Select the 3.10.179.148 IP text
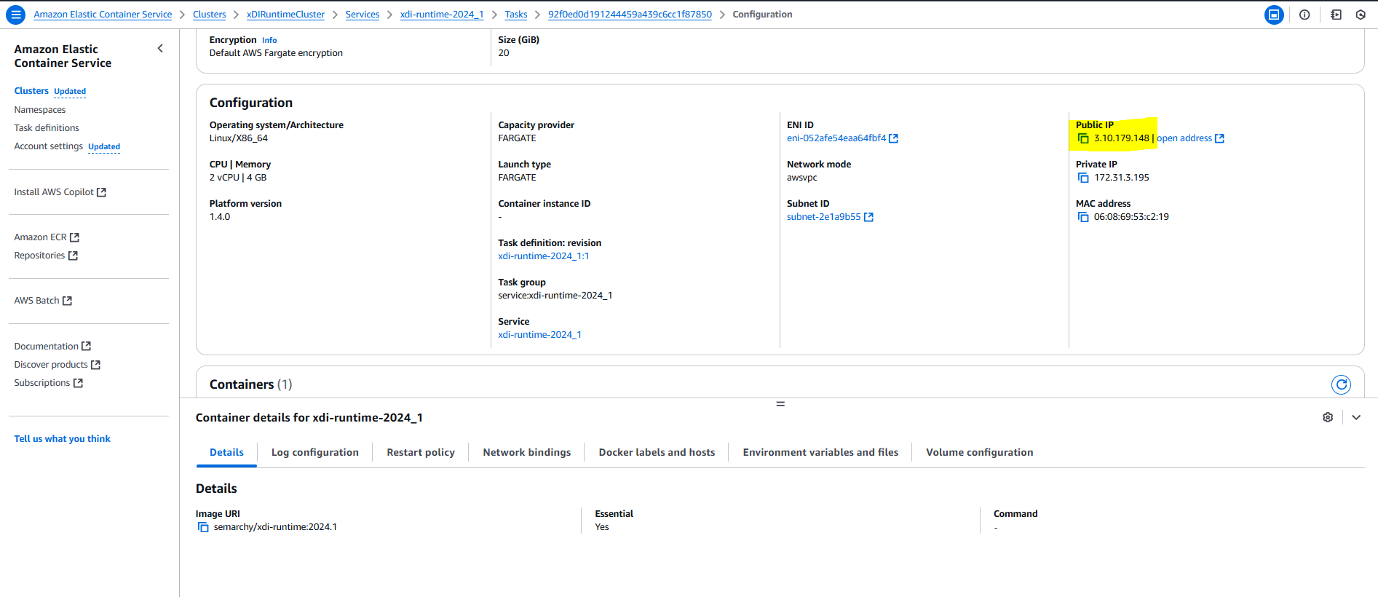 coord(1122,138)
